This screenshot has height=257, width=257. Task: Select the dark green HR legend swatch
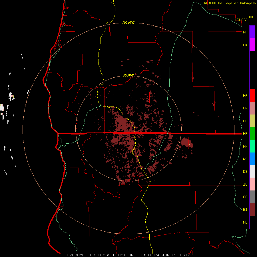(x=252, y=133)
